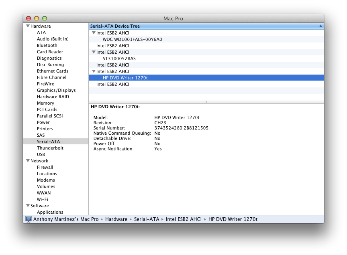Select Locations under Network
347x255 pixels.
click(47, 174)
